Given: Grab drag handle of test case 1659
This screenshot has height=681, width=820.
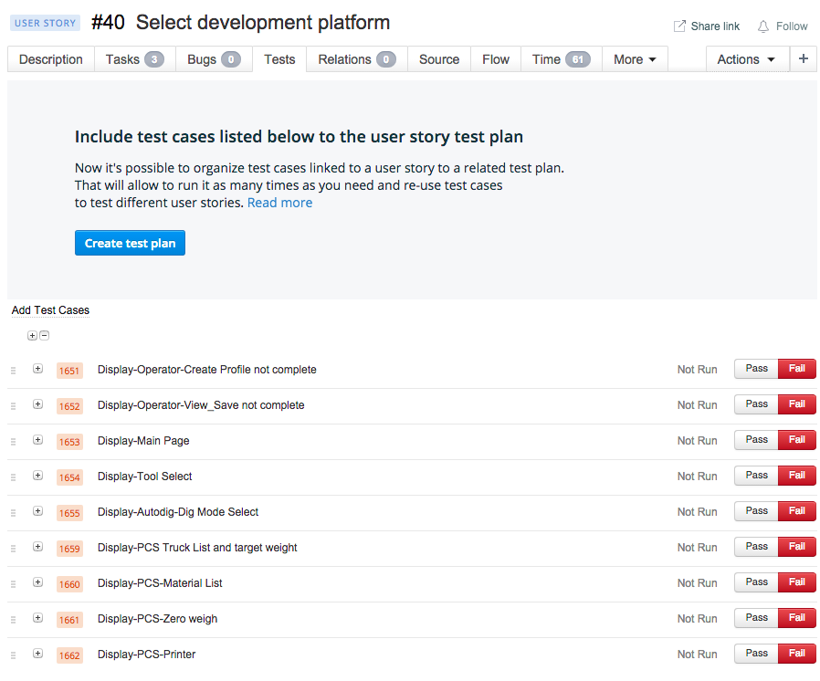Looking at the screenshot, I should (x=14, y=549).
